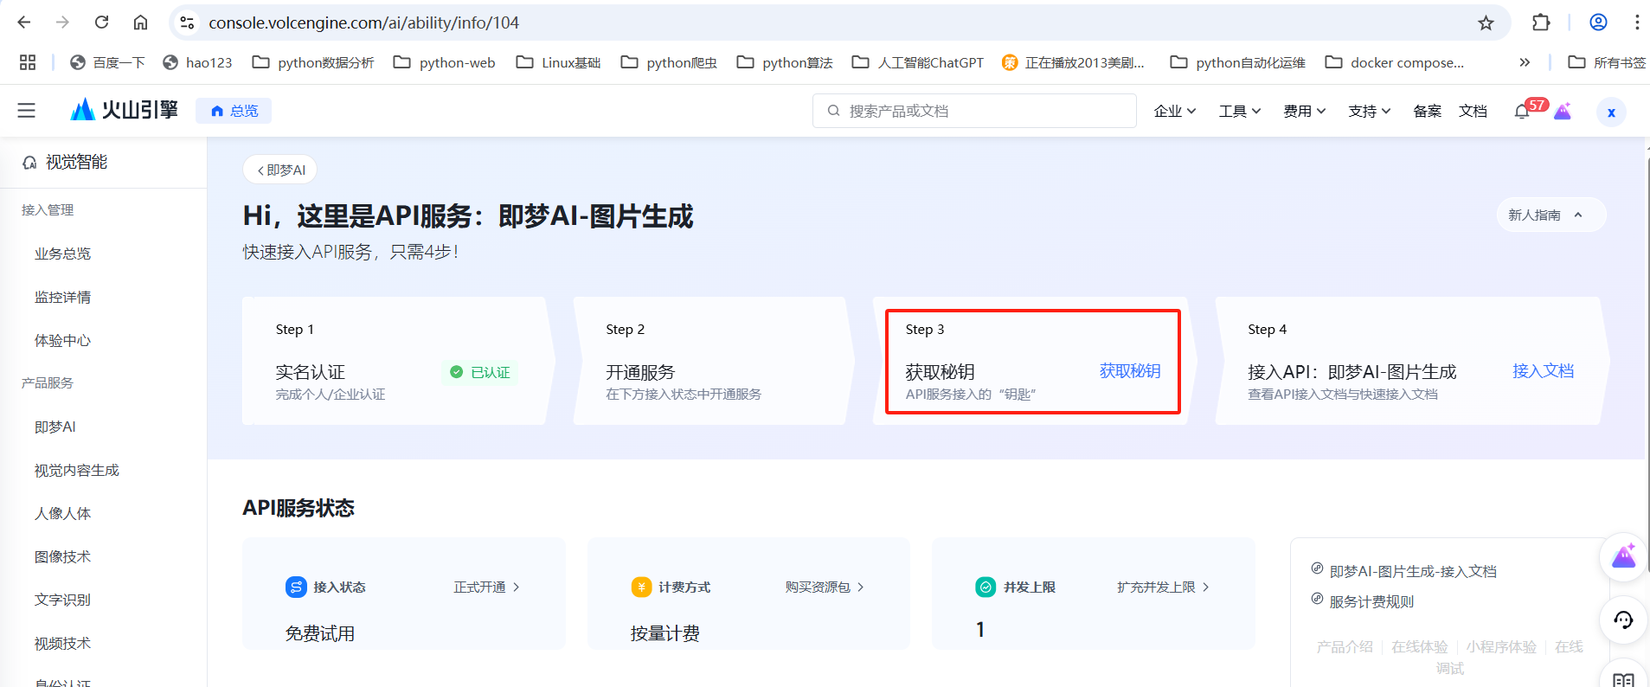Open the python爬虫 bookmark folder
Screen dimensions: 1650x687
669,62
